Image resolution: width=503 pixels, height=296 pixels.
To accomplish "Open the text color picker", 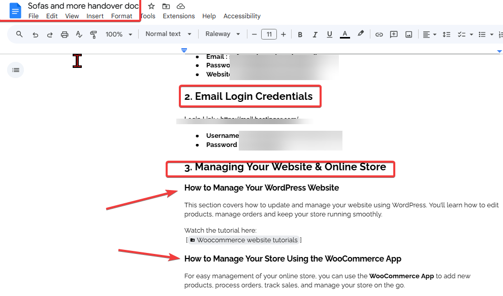I will click(x=345, y=34).
